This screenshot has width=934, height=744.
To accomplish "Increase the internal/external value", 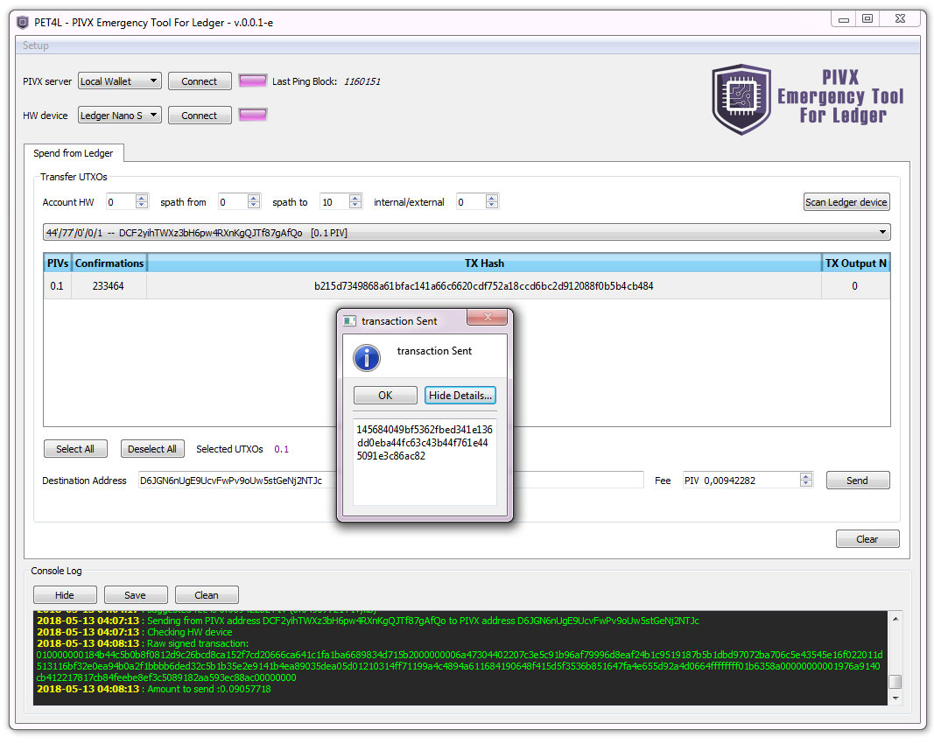I will pyautogui.click(x=492, y=198).
